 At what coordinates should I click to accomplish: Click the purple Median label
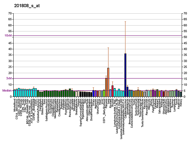pos(7,91)
